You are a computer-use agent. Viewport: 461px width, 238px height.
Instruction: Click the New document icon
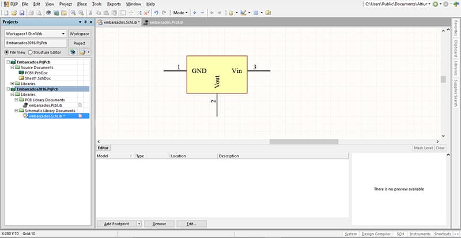tap(6, 12)
